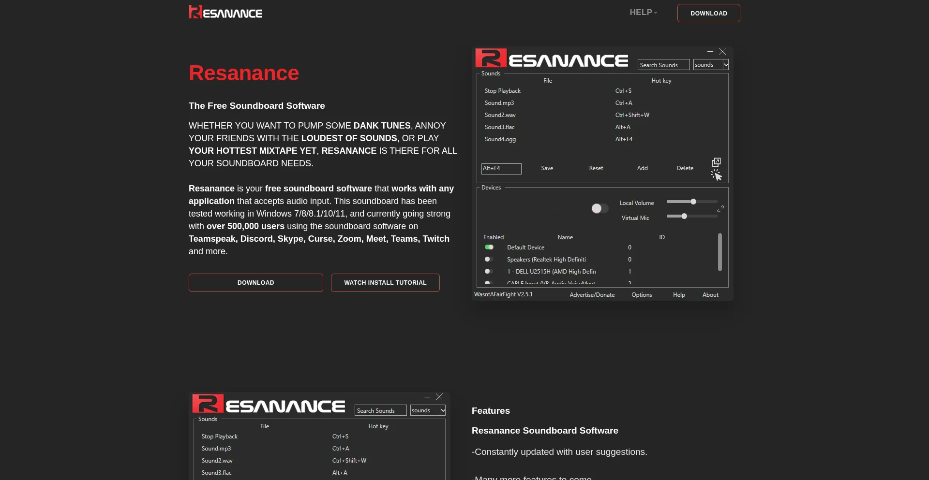
Task: Open the Advertise/Donate menu item
Action: click(x=592, y=295)
